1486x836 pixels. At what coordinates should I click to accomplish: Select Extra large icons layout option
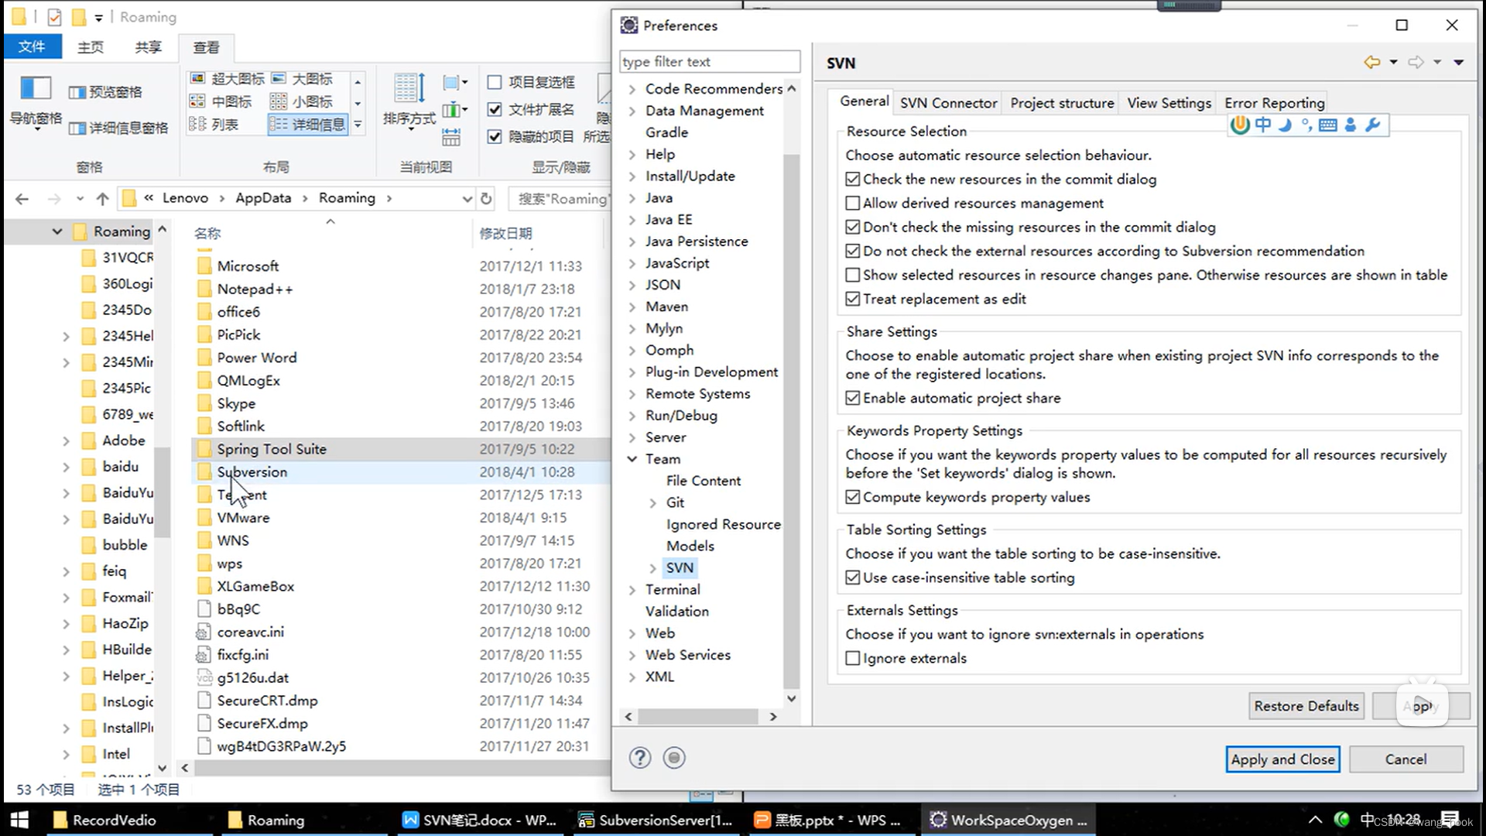click(228, 78)
